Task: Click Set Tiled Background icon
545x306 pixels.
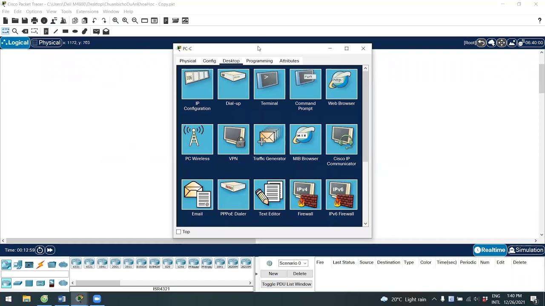Action: pos(512,42)
